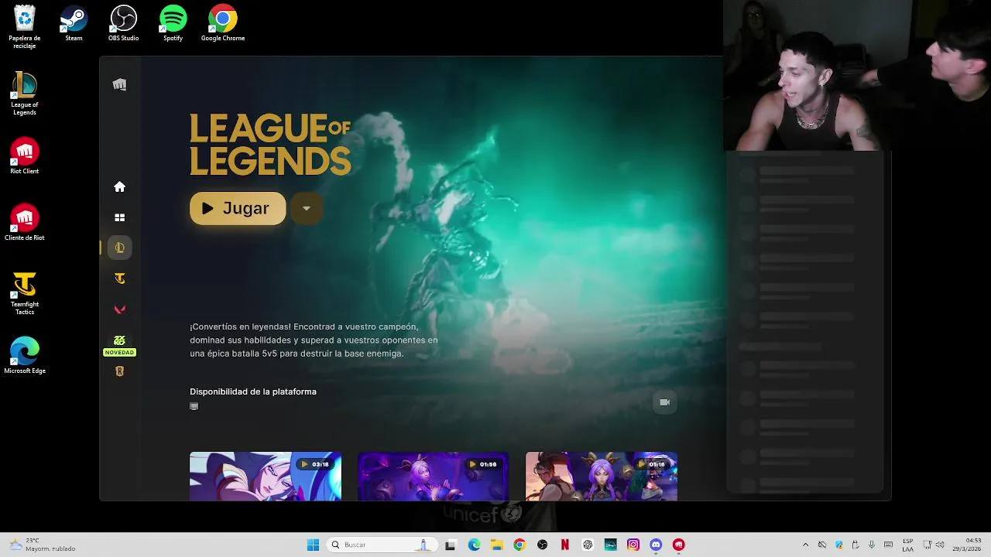Open the volume control in system tray
The width and height of the screenshot is (991, 557).
(940, 545)
